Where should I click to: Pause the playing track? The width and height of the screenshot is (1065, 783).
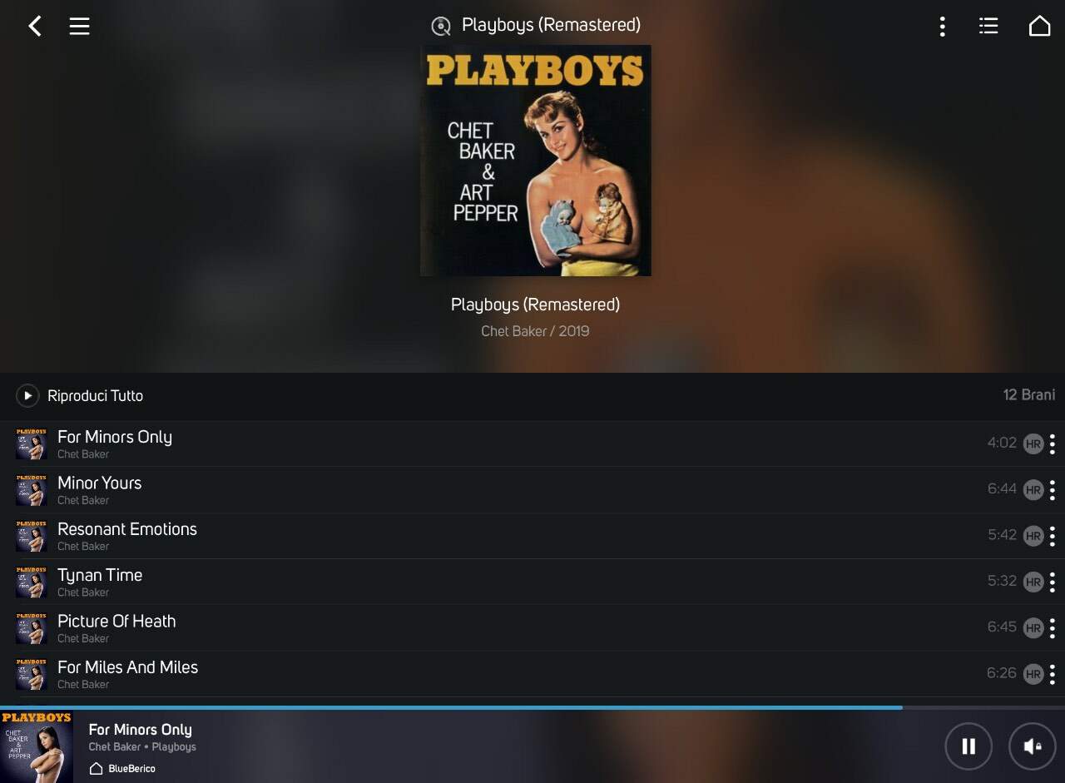(968, 746)
